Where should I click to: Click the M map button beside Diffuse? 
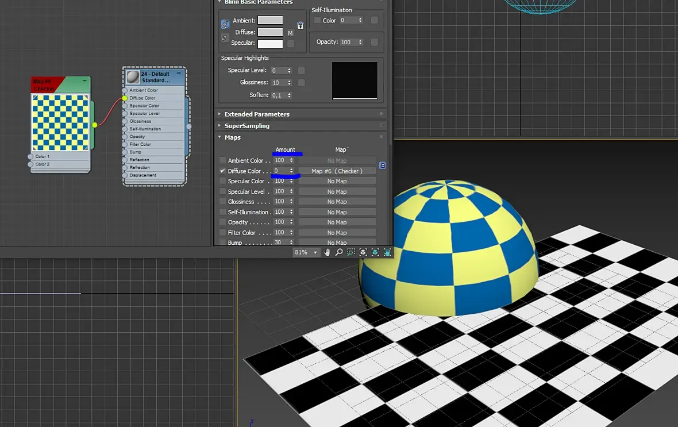(x=290, y=33)
